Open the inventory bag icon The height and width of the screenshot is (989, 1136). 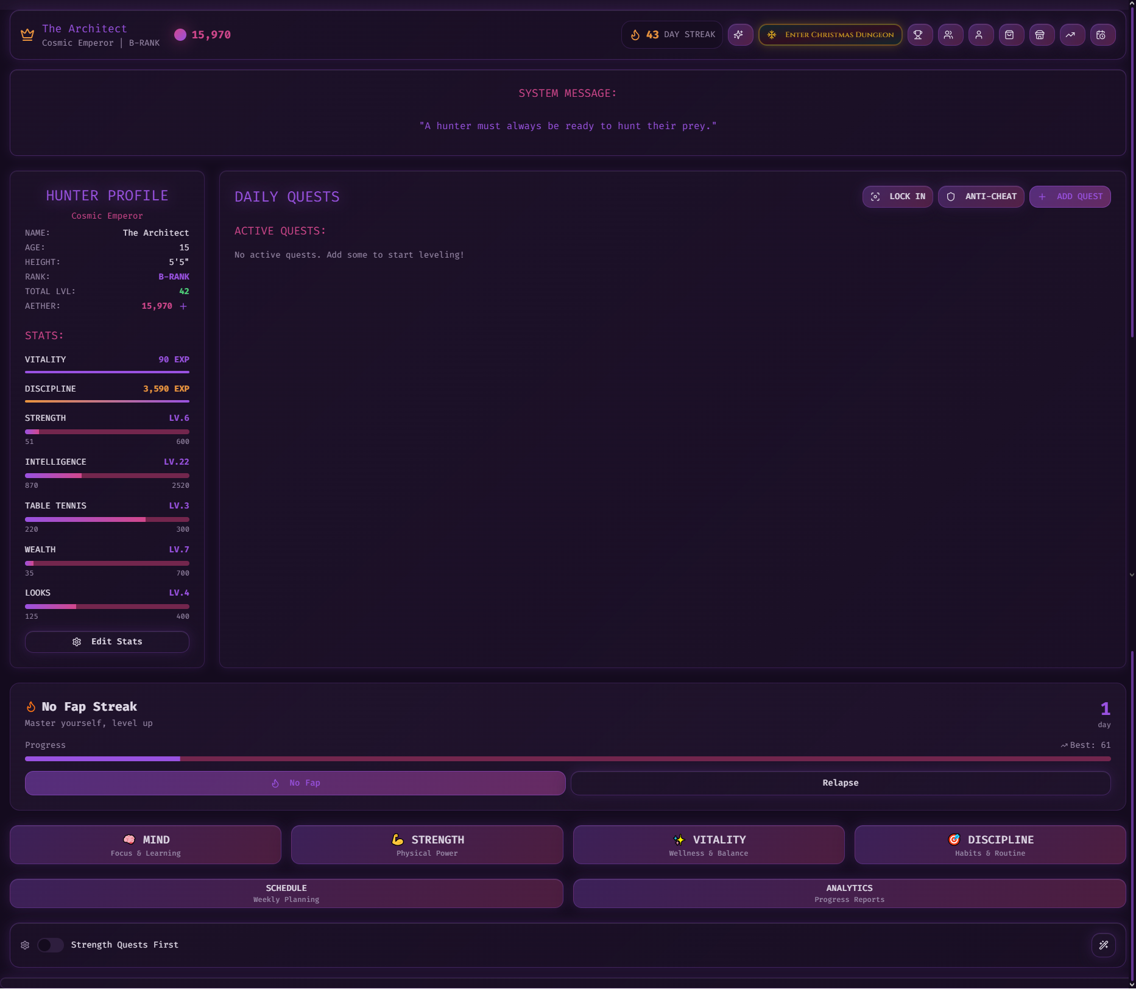1011,35
